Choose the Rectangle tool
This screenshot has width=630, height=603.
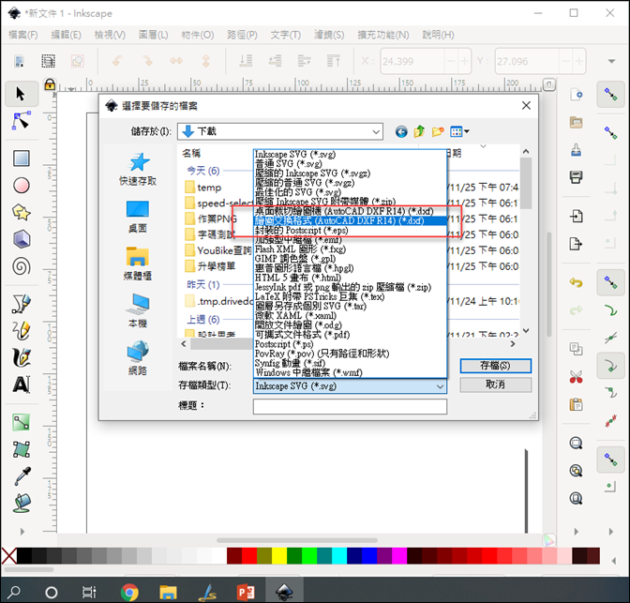point(22,158)
